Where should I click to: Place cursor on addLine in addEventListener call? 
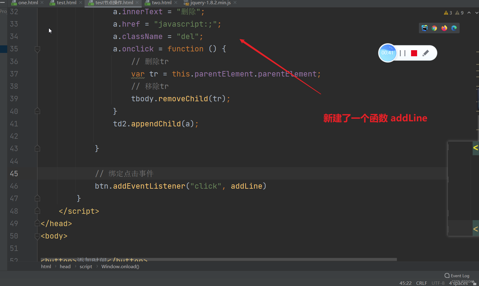pos(246,186)
